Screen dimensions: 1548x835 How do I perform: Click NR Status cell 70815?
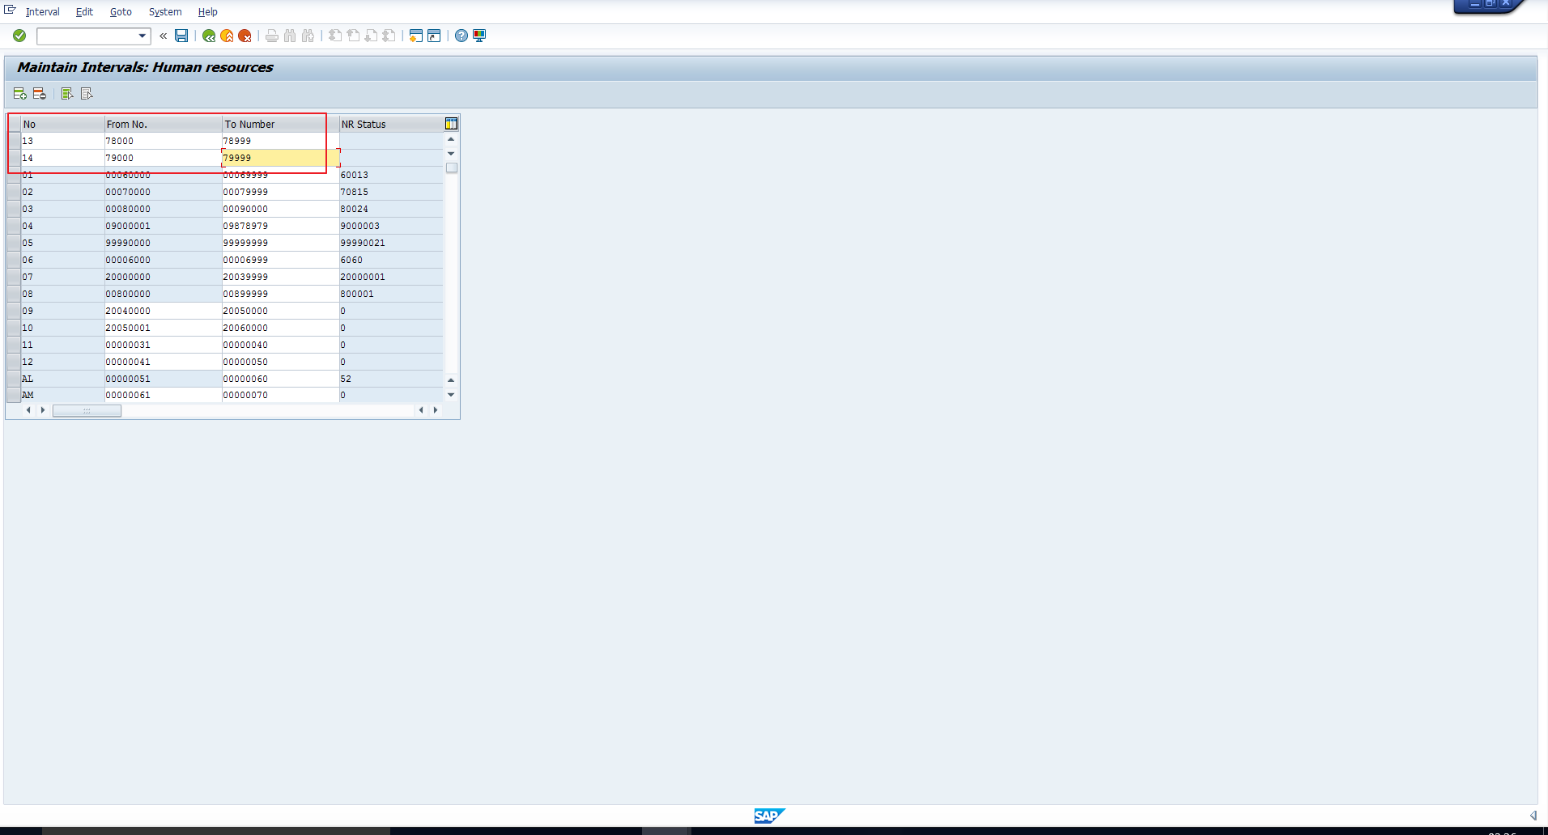[x=391, y=192]
